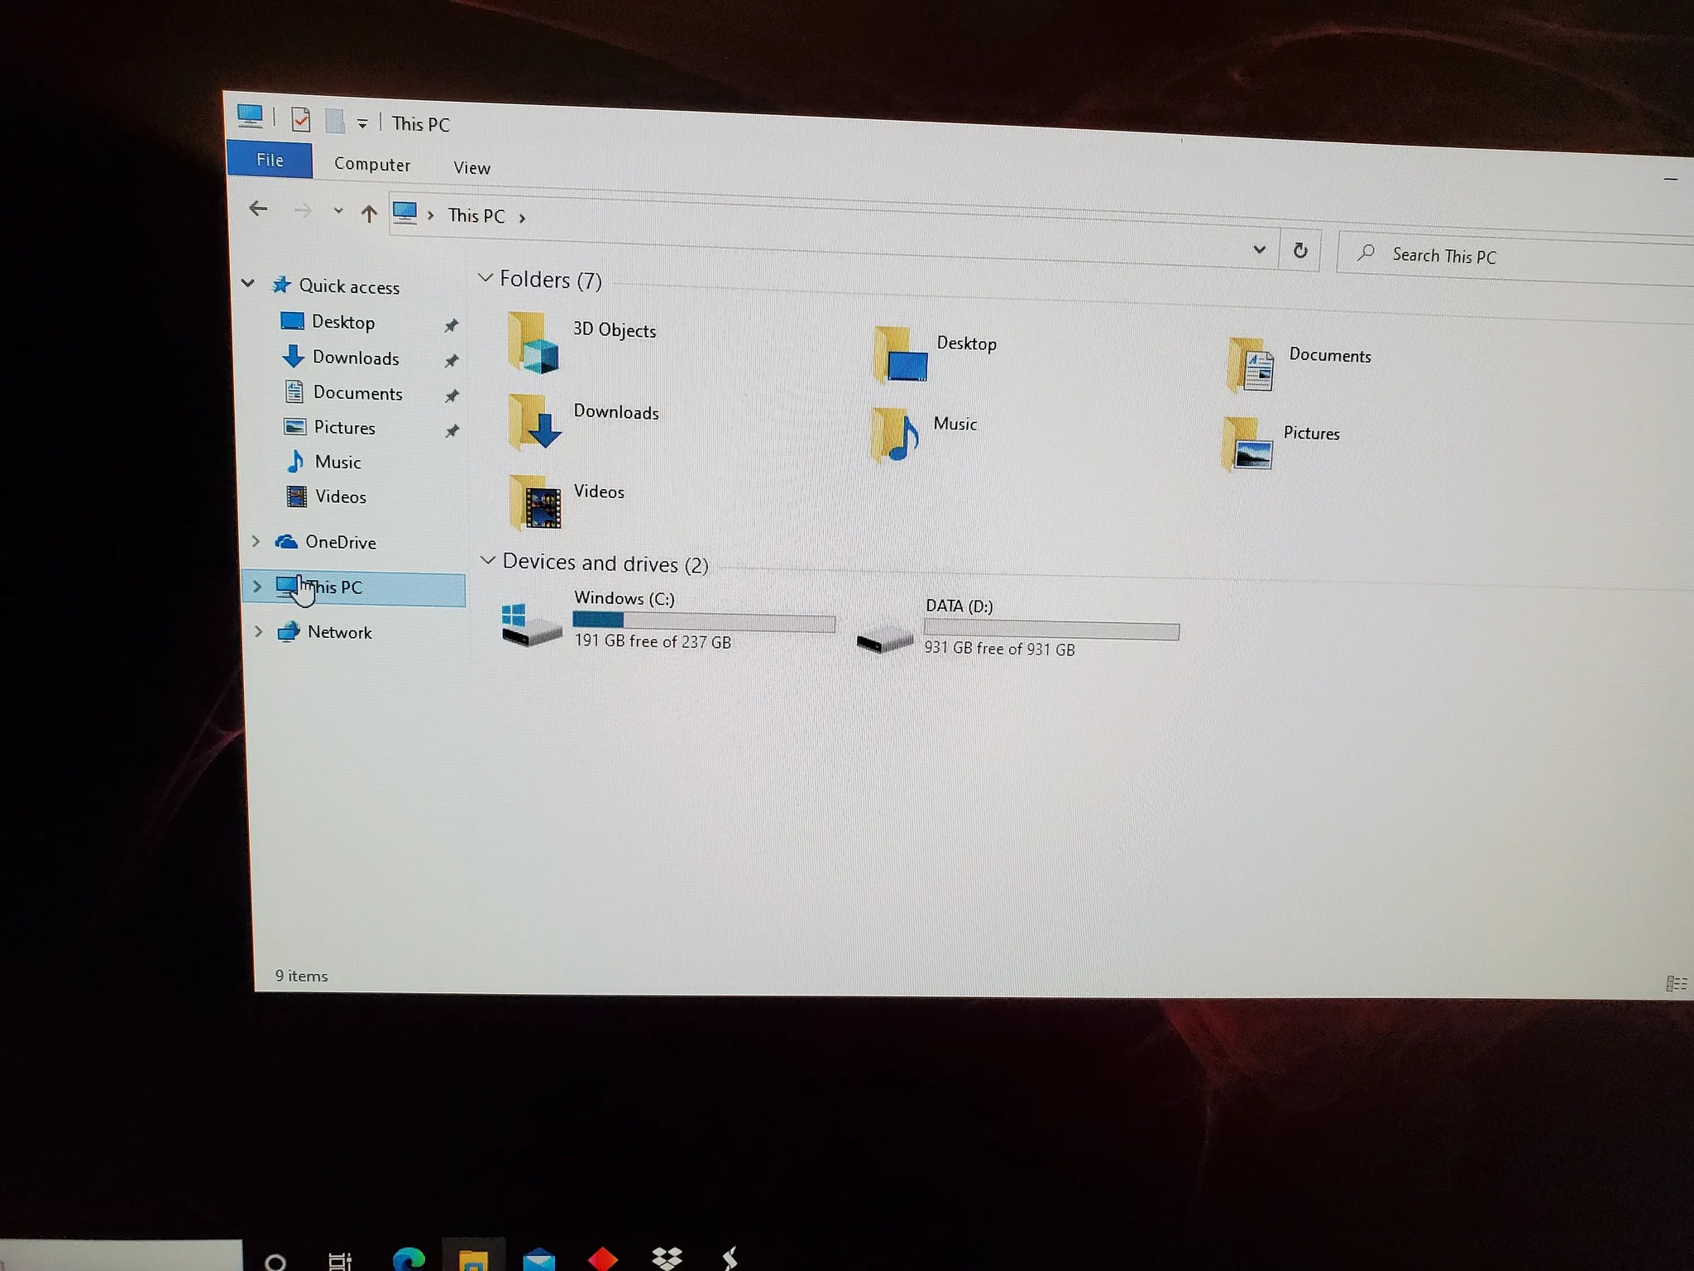Switch to the Computer ribbon tab
The image size is (1694, 1271).
coord(372,164)
